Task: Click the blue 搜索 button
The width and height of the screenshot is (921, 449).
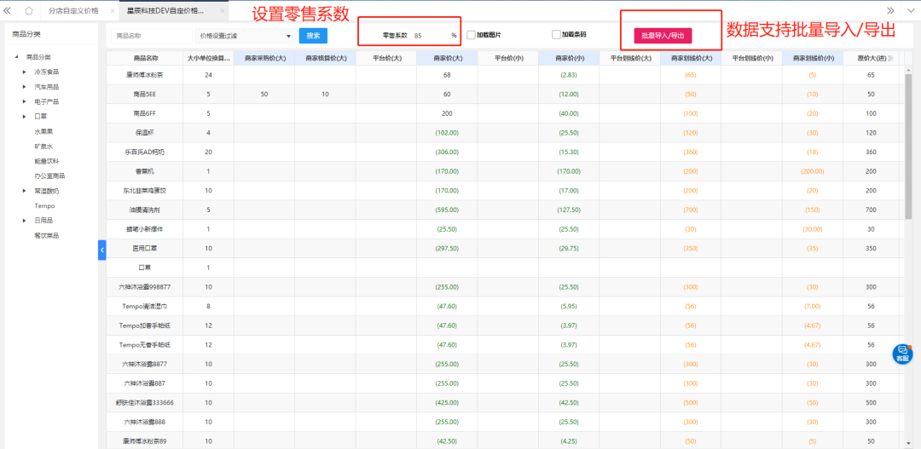Action: tap(313, 36)
